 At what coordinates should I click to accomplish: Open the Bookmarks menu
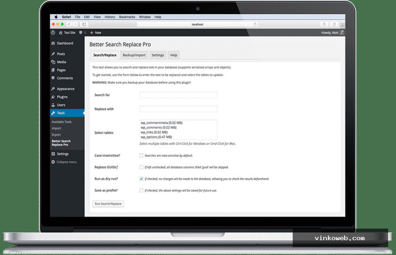[x=127, y=17]
